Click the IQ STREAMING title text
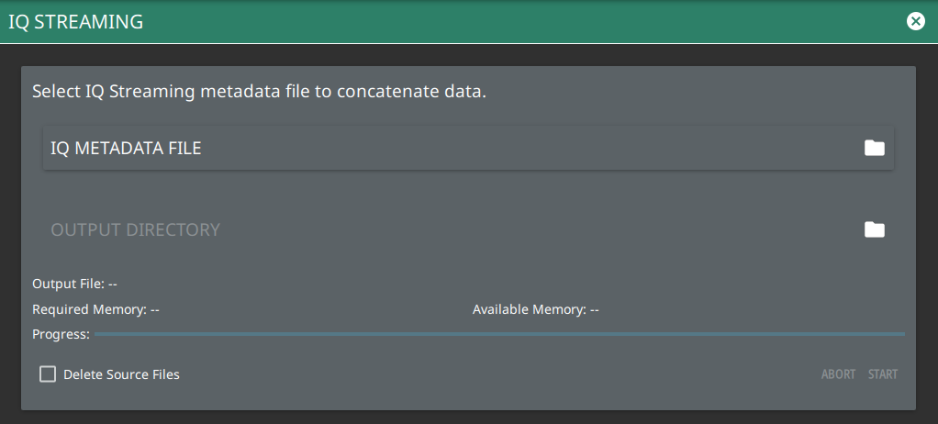 pyautogui.click(x=75, y=21)
